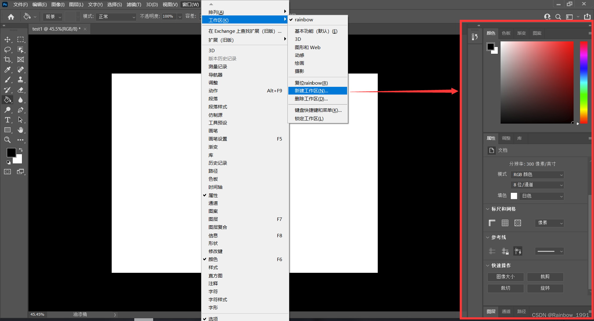Change screen mode icon in toolbar

20,172
